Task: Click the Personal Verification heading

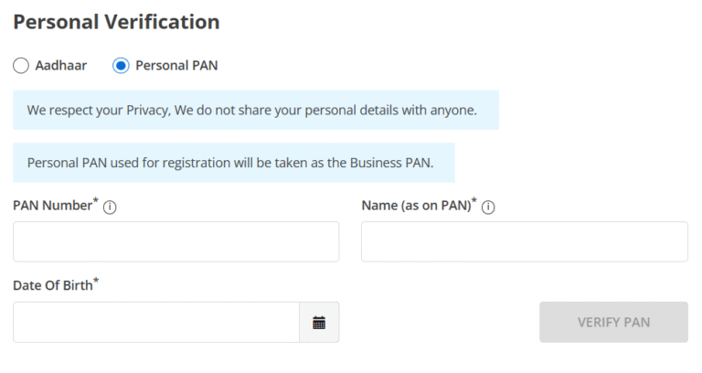Action: [116, 22]
